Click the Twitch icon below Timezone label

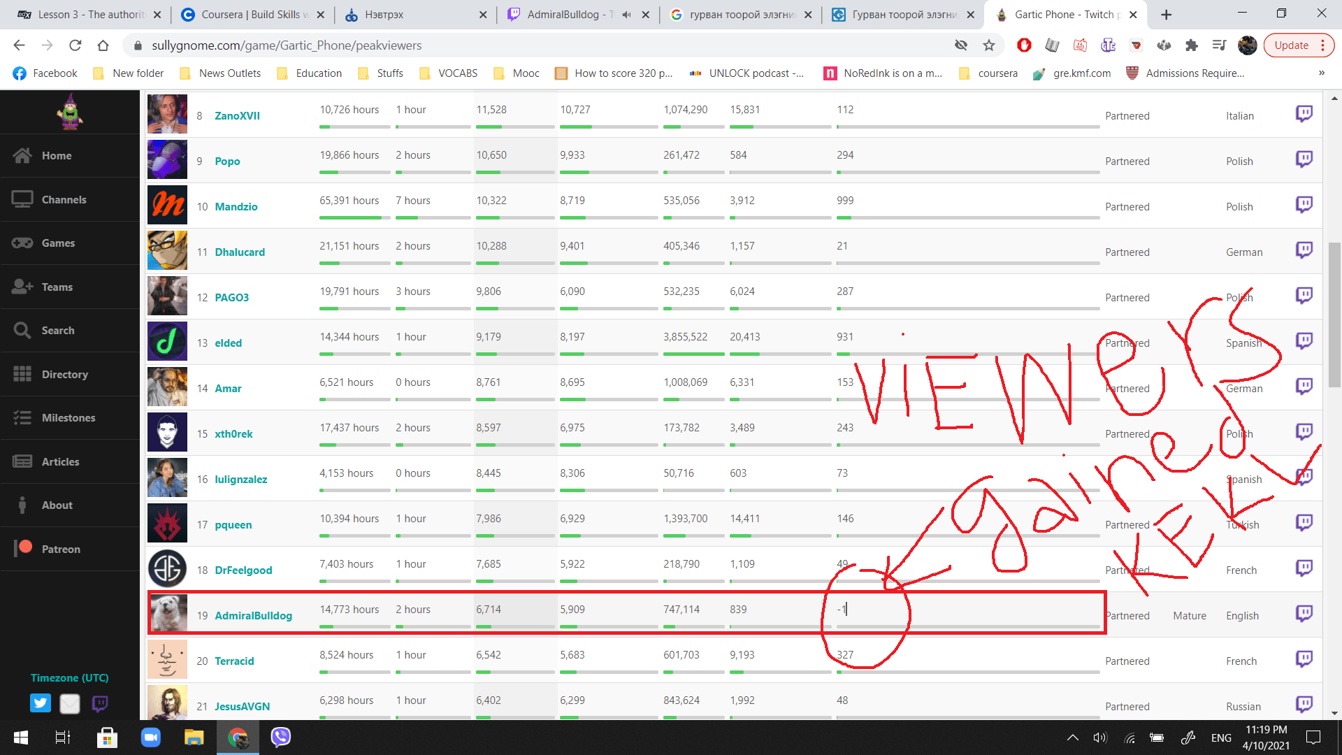click(100, 703)
